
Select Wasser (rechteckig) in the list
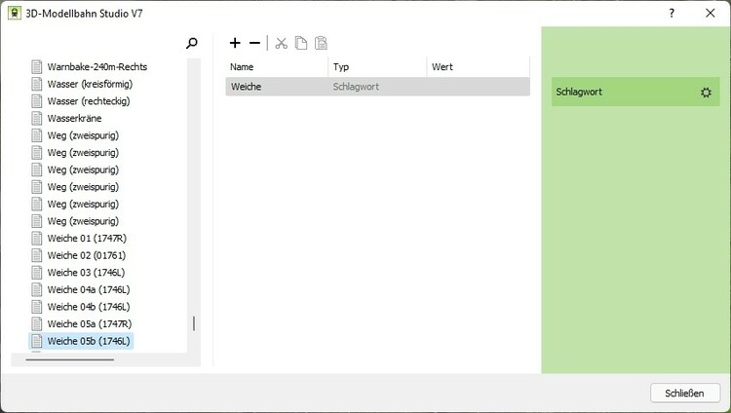click(89, 101)
